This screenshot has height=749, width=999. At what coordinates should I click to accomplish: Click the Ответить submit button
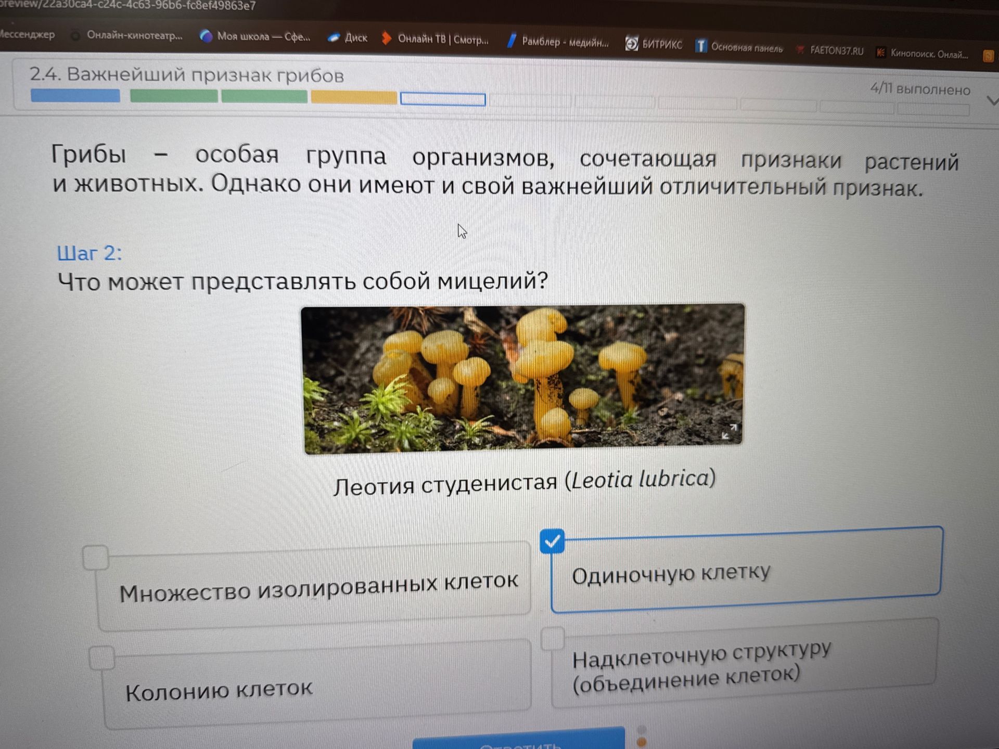(519, 739)
